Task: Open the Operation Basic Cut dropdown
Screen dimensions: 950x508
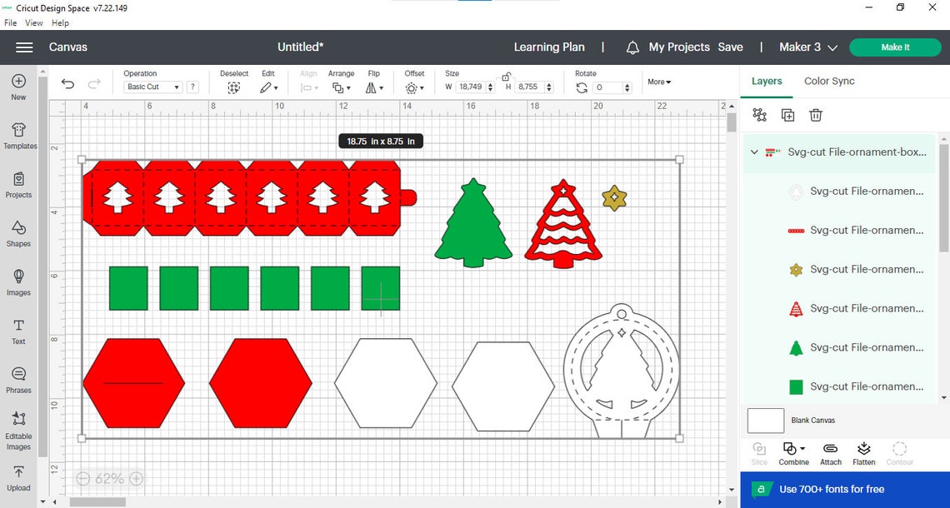Action: click(x=152, y=87)
